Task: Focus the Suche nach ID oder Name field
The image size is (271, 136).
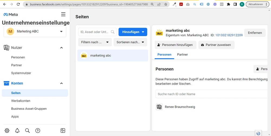Action: coord(212,94)
